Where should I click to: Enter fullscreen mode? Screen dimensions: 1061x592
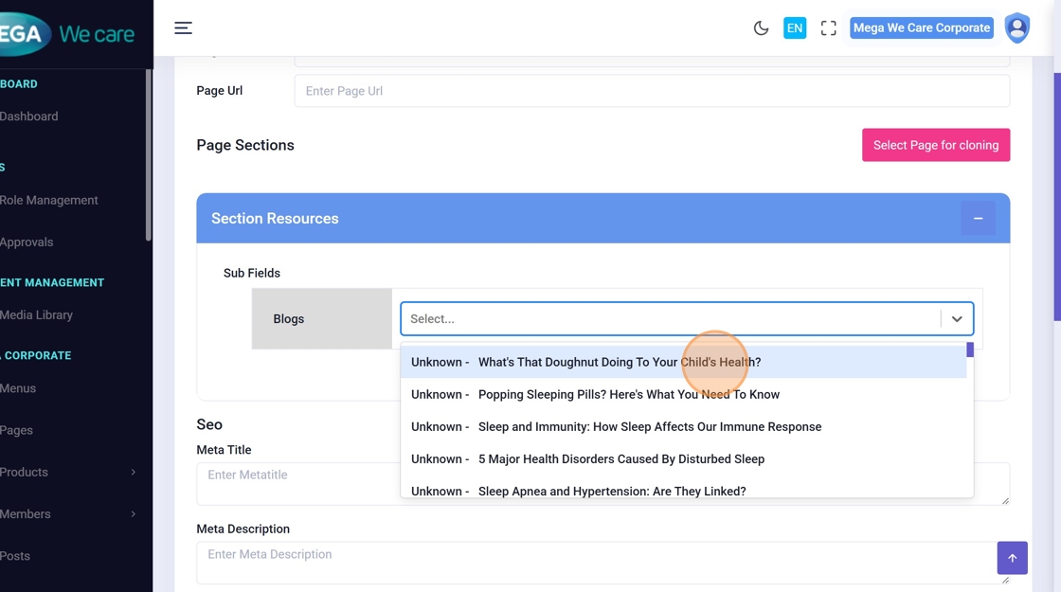(x=828, y=28)
